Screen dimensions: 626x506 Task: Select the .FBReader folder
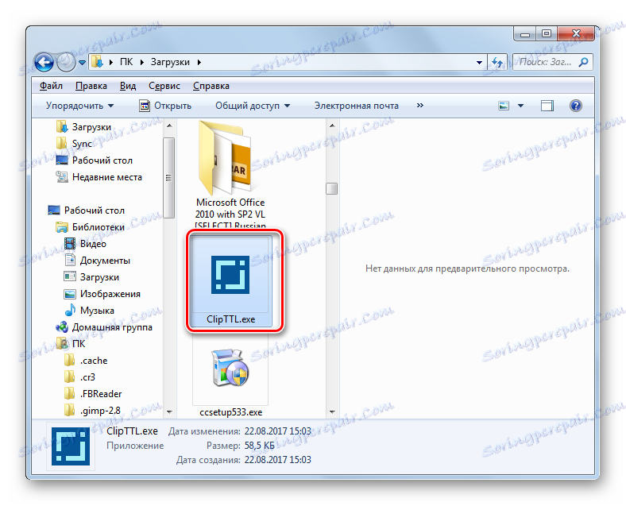click(x=101, y=394)
